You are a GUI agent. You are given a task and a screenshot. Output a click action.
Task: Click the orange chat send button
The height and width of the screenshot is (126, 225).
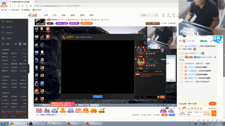(x=214, y=113)
